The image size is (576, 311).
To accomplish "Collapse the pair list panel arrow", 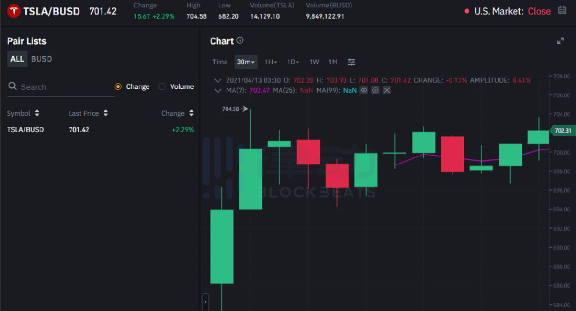I will click(205, 302).
